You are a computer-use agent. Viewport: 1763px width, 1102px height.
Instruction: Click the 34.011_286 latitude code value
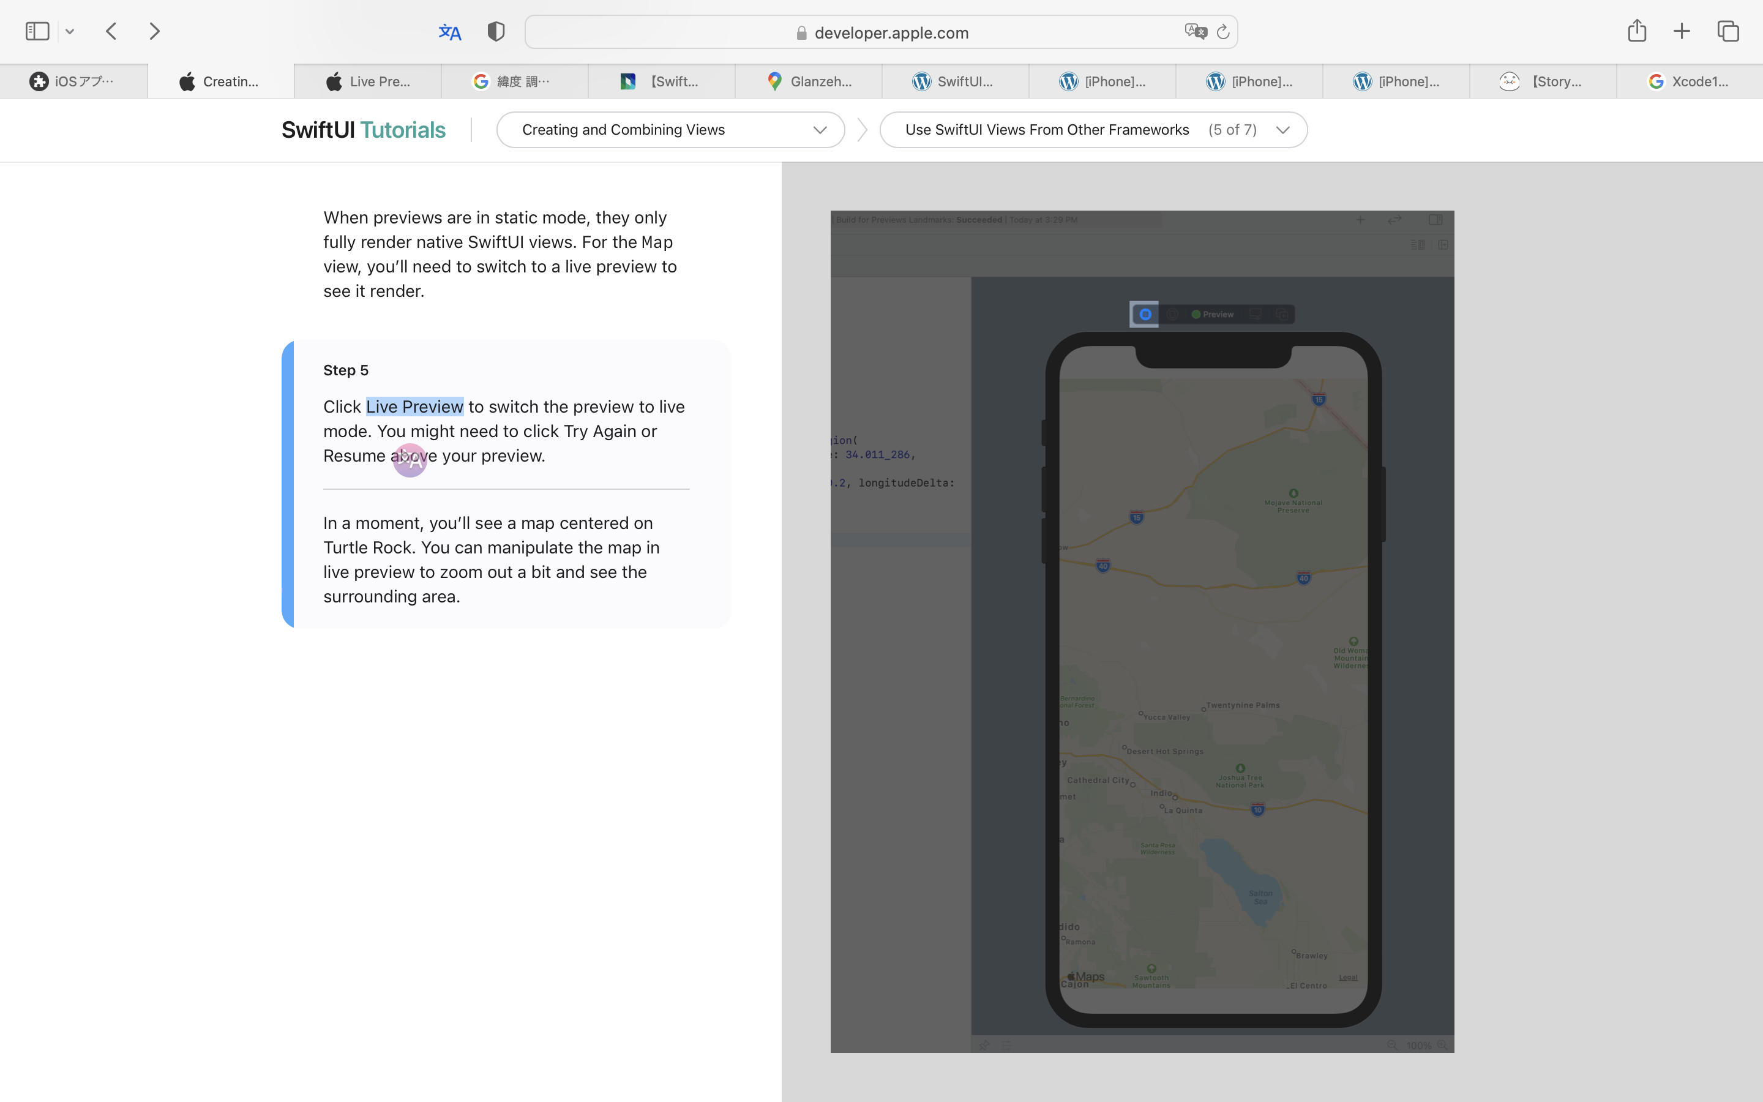pos(877,454)
